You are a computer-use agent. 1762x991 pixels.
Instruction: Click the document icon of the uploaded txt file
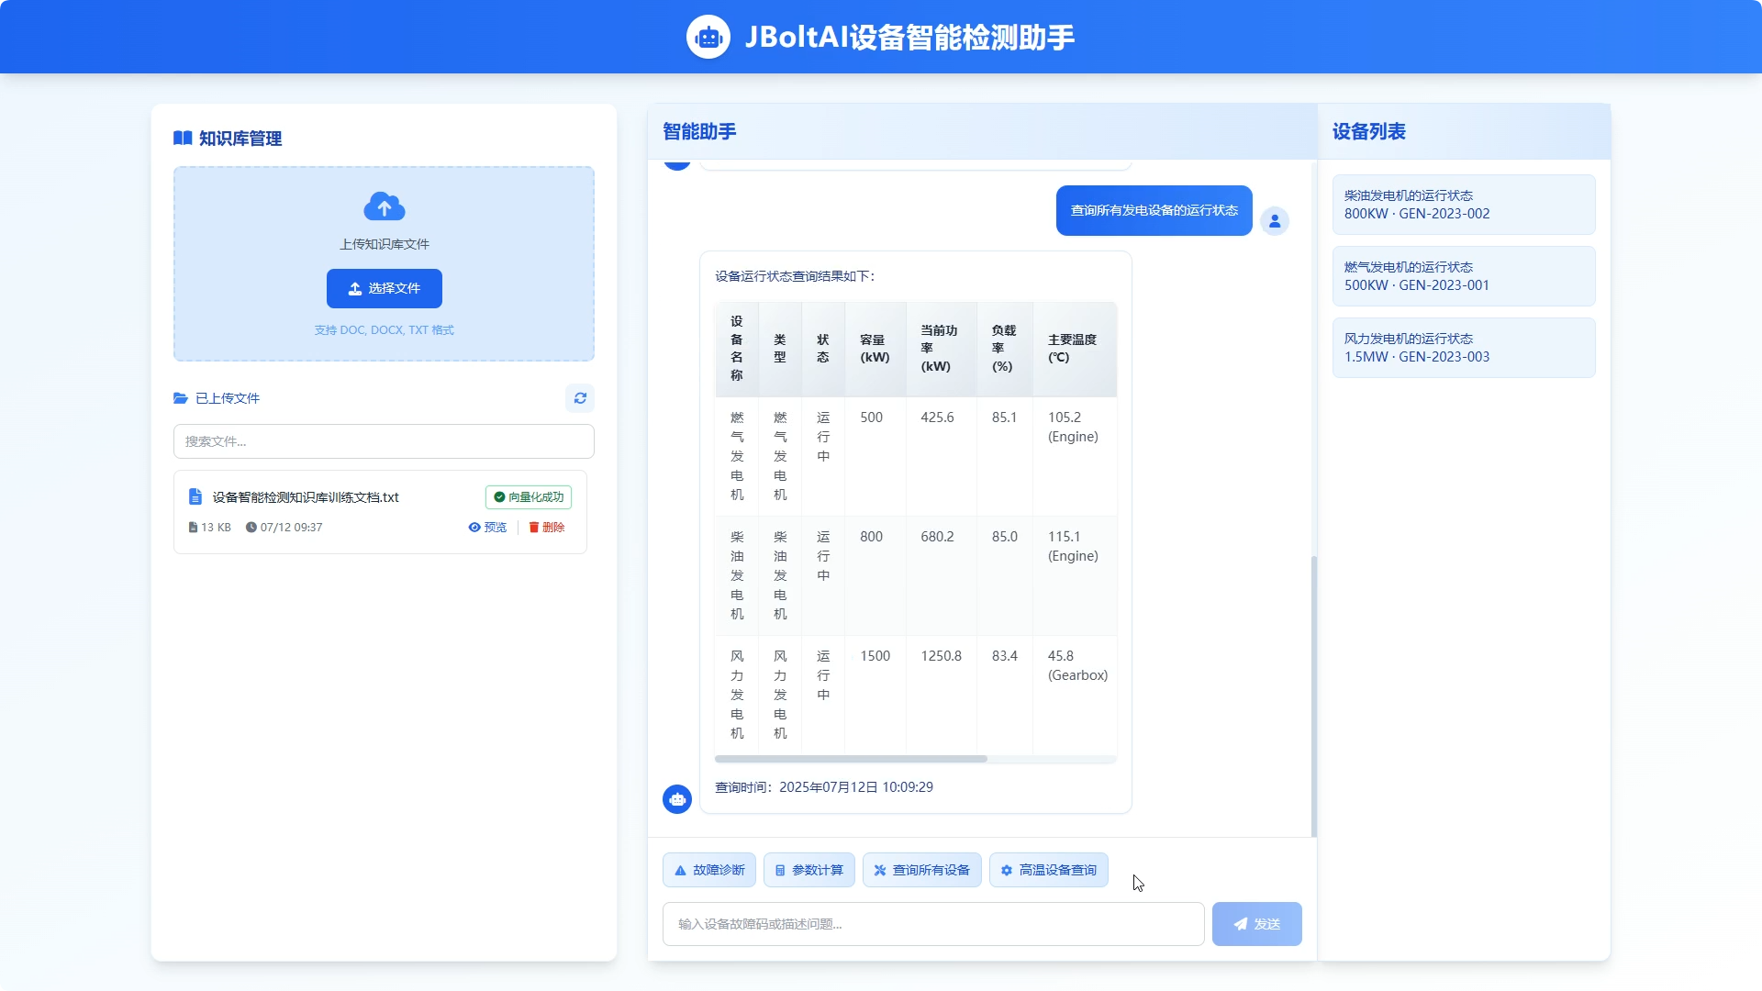tap(195, 496)
